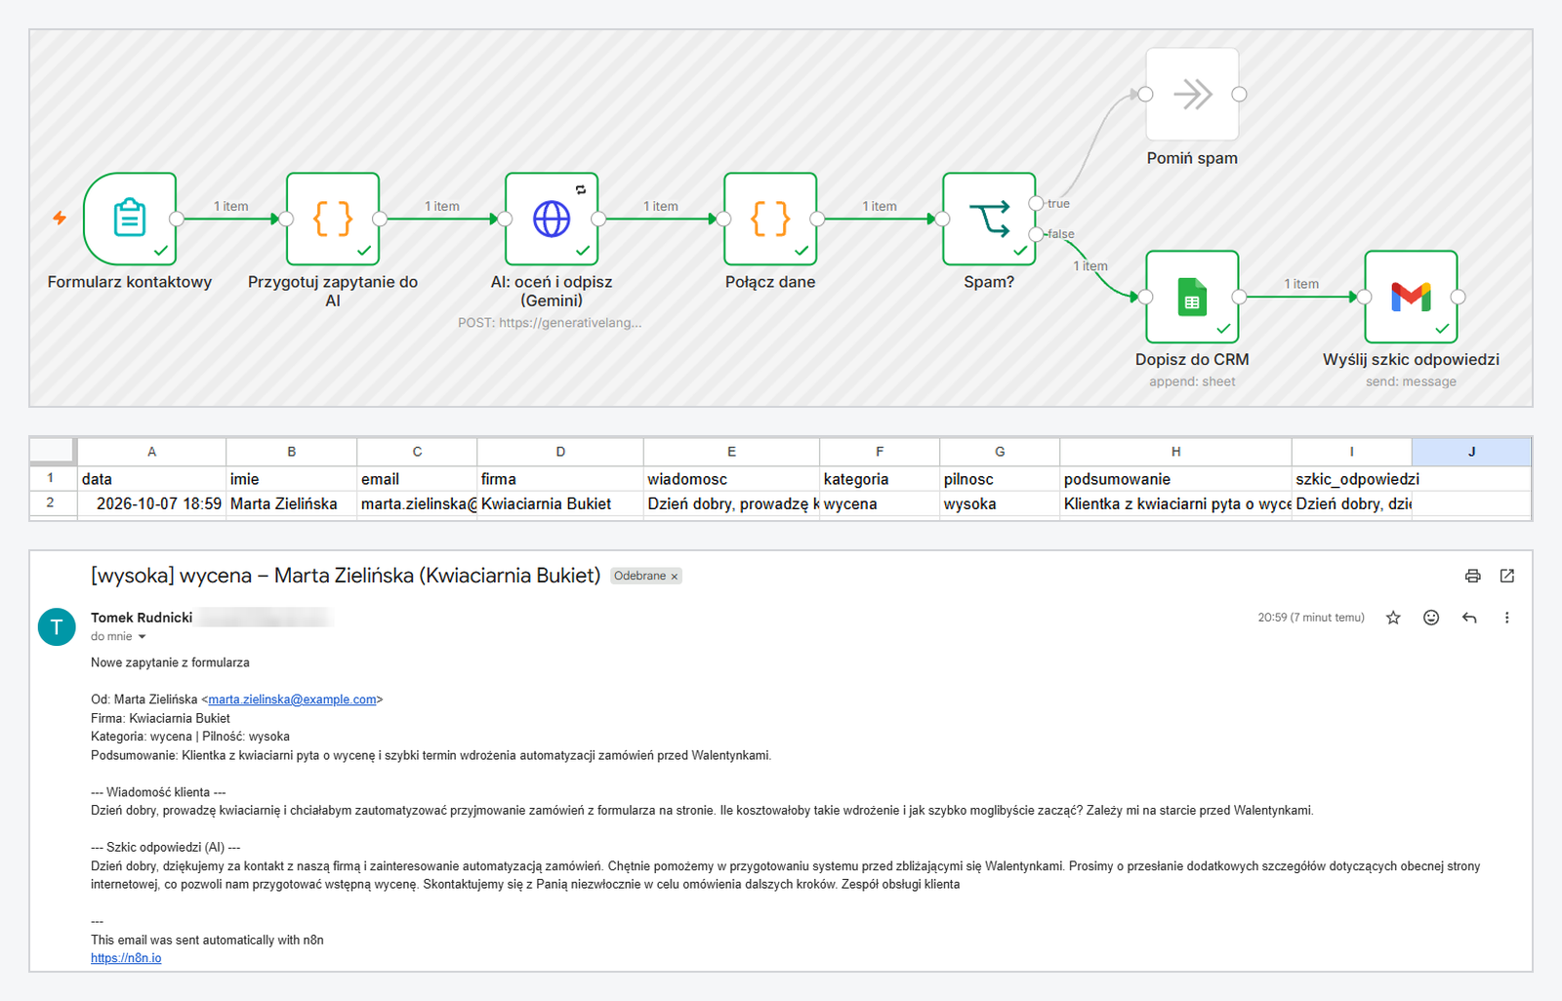
Task: Star the email message
Action: click(1393, 618)
